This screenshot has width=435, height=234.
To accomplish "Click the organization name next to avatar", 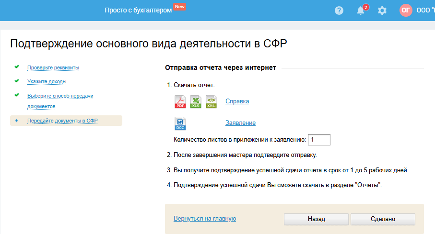I will pos(425,11).
